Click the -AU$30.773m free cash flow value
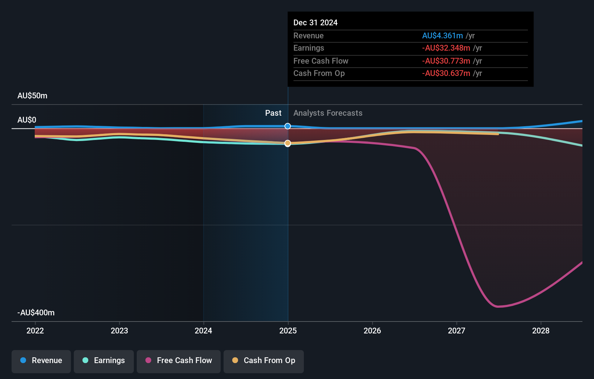This screenshot has width=594, height=379. pyautogui.click(x=446, y=61)
